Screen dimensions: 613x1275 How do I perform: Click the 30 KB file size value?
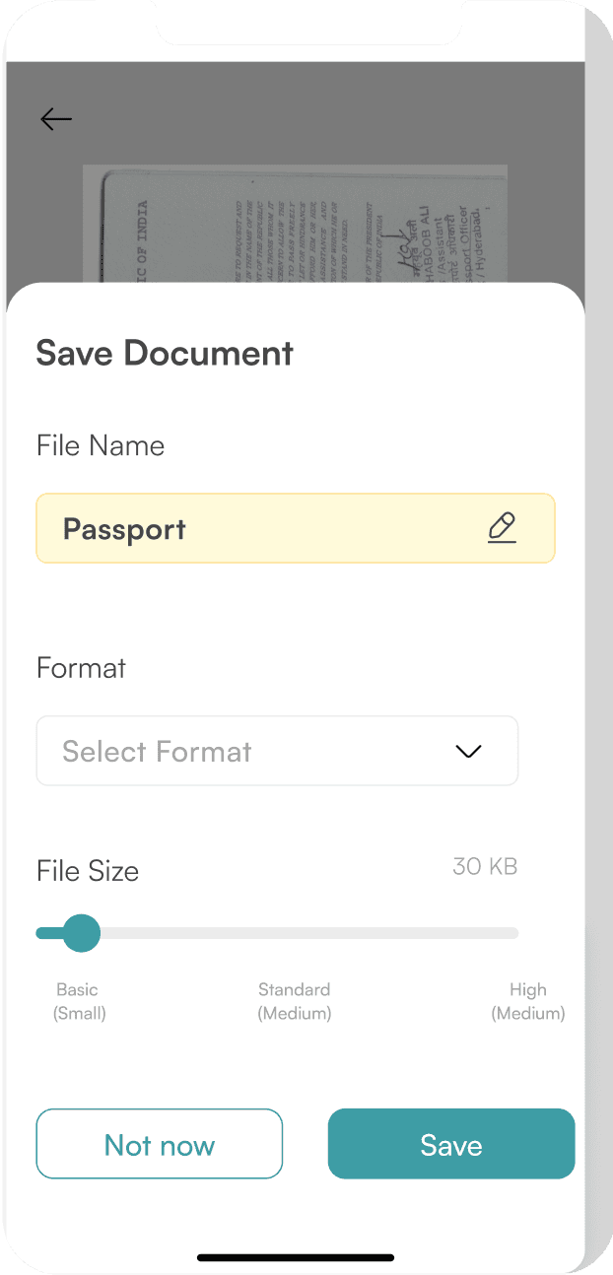[x=485, y=867]
